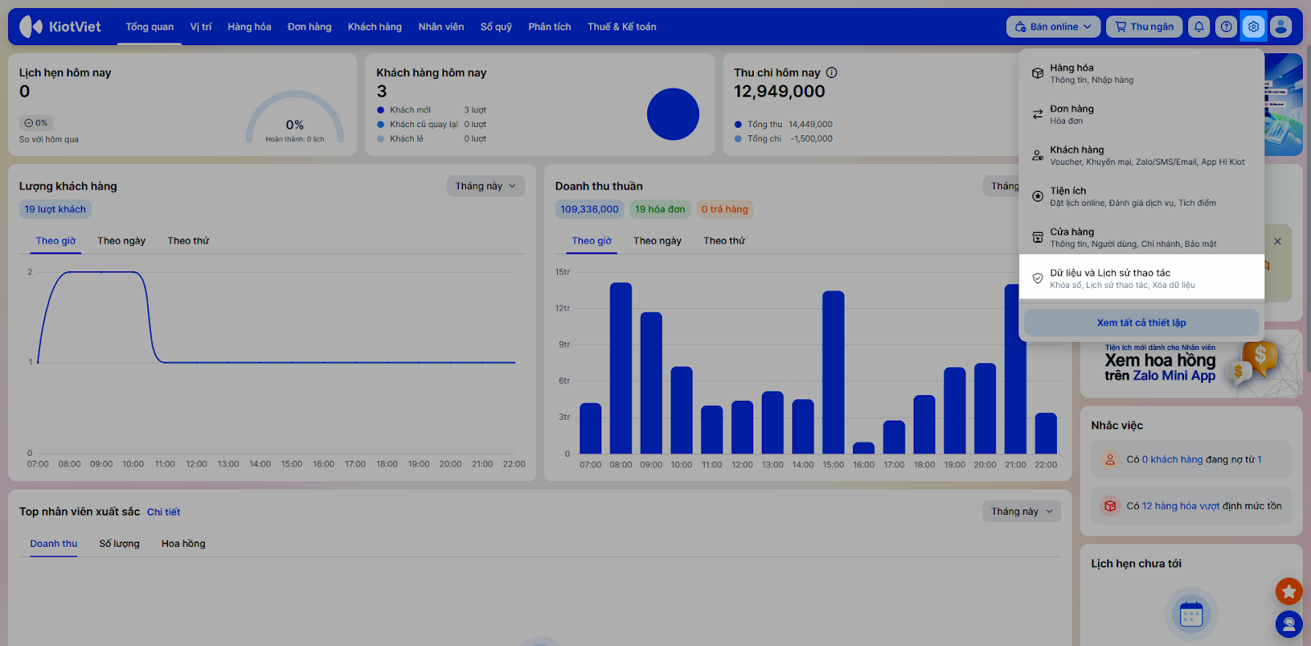Click info icon beside Thu chi hôm nay

coord(832,72)
